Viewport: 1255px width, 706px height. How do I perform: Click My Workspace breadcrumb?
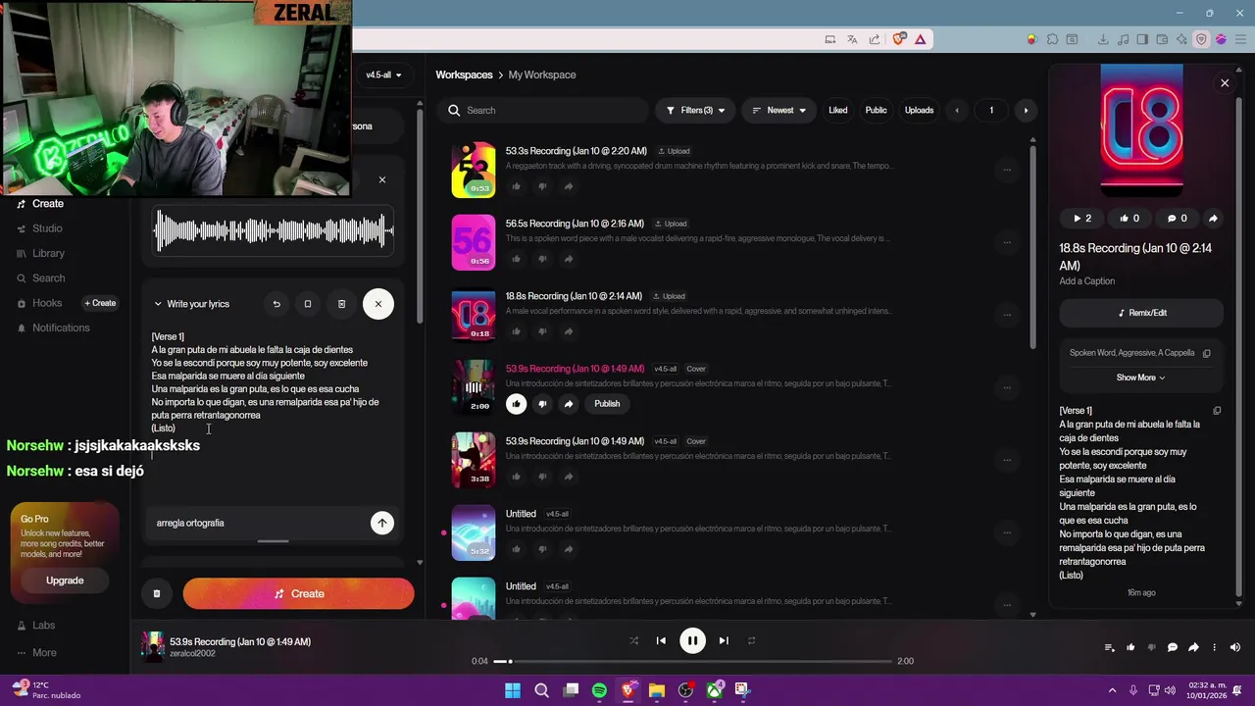tap(542, 75)
